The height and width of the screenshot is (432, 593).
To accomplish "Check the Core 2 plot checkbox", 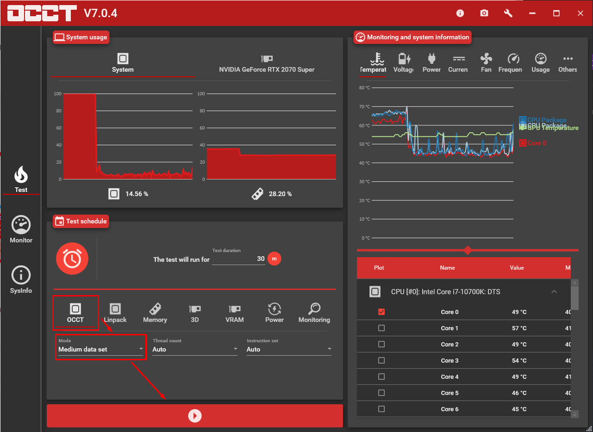I will click(x=381, y=344).
